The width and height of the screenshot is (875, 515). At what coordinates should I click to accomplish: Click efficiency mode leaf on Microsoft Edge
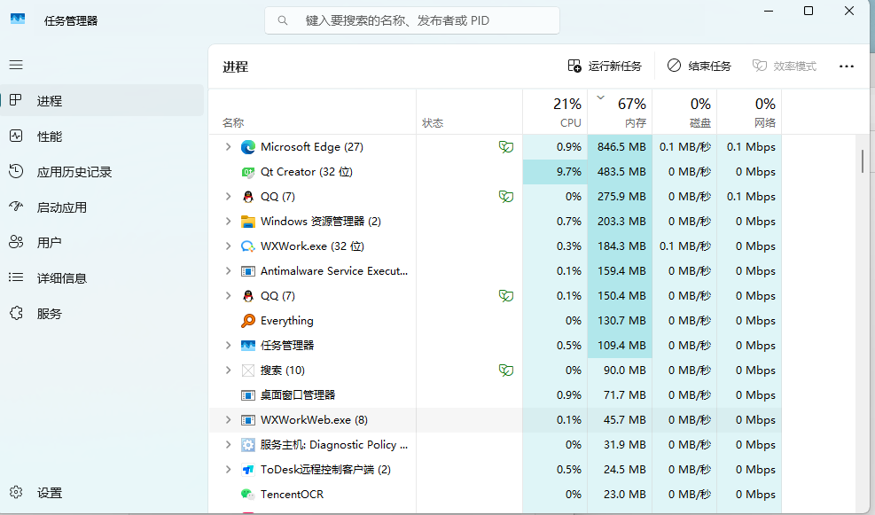pos(505,147)
